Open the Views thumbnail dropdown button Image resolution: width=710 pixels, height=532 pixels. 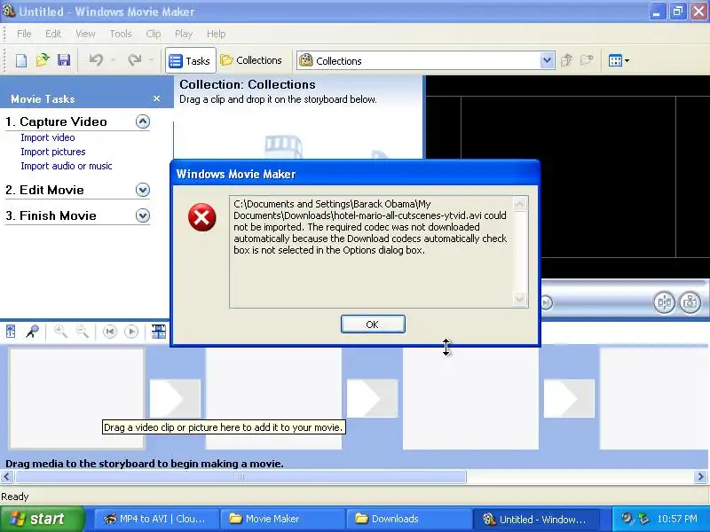(619, 60)
